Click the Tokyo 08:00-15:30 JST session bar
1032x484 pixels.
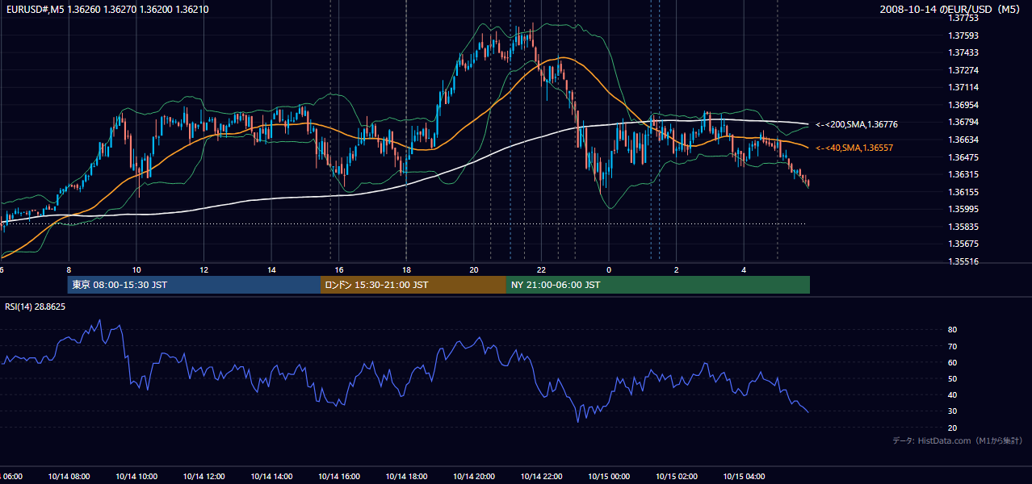[x=194, y=285]
